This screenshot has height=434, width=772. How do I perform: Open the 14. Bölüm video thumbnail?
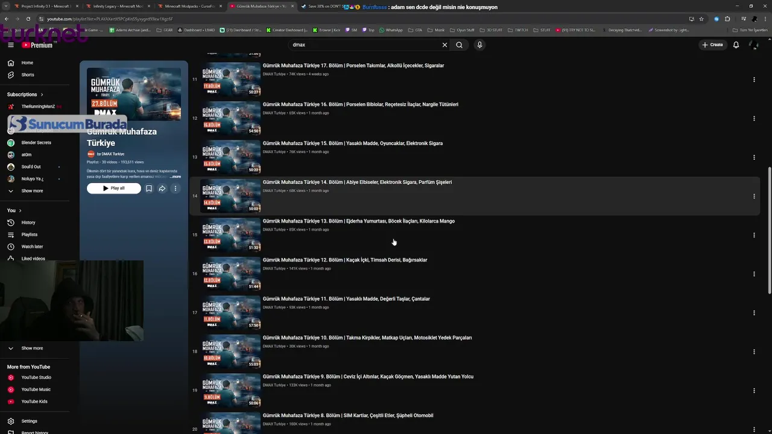pyautogui.click(x=230, y=196)
